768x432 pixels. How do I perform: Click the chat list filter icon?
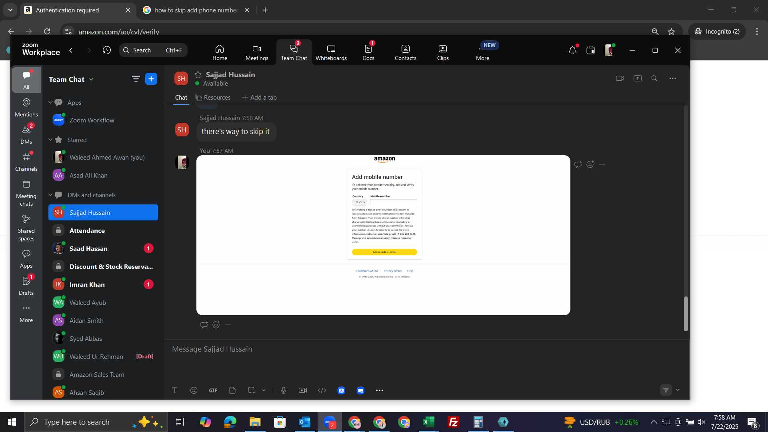(x=136, y=79)
